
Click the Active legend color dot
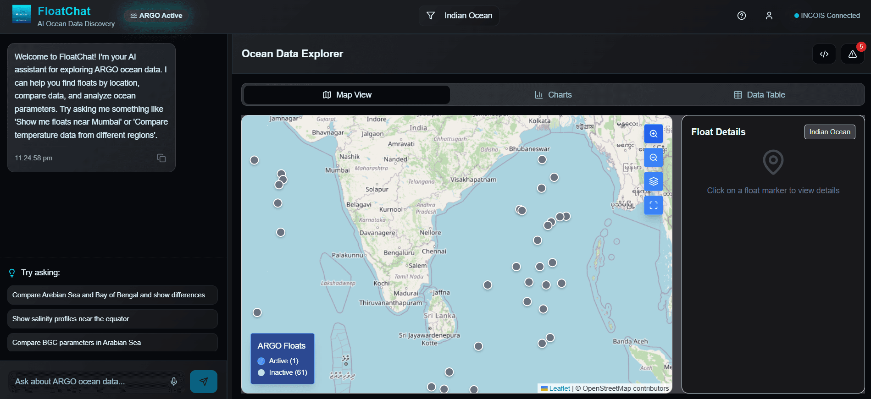(261, 361)
